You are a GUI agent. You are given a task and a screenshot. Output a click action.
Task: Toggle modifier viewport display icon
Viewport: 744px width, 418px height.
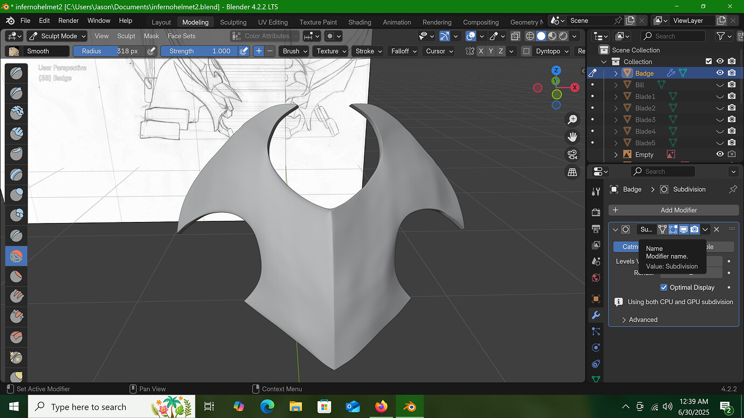(x=684, y=229)
